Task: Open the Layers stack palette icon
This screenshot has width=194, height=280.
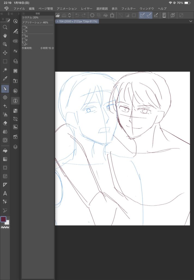Action: point(15,147)
